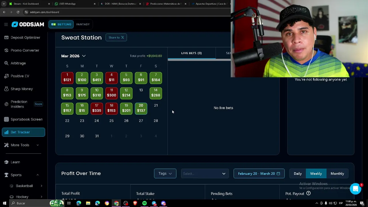Reload the page with the browser refresh button
The width and height of the screenshot is (368, 207).
click(x=18, y=12)
